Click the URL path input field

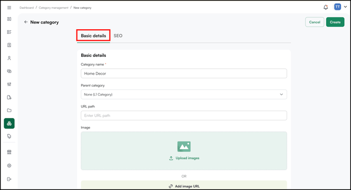tap(184, 115)
